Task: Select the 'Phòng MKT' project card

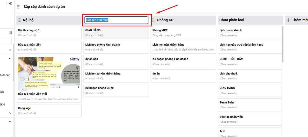Action: (183, 33)
